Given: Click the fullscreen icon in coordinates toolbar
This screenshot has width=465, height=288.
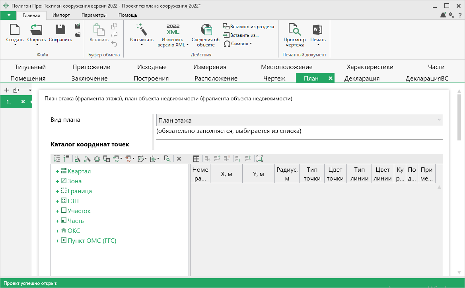Looking at the screenshot, I should tap(260, 159).
